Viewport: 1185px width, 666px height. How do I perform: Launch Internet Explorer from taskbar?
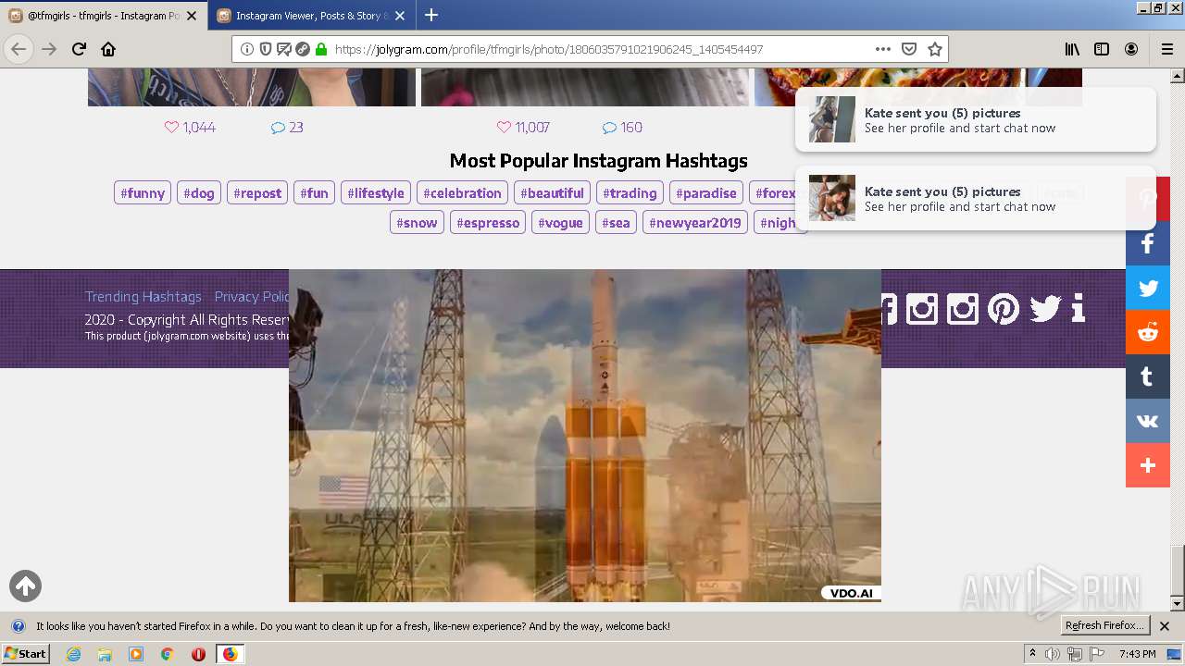click(x=73, y=654)
